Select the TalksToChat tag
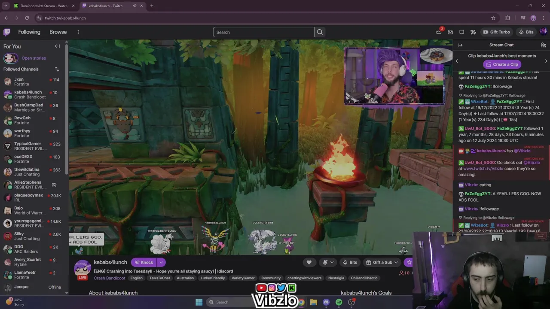 [159, 278]
